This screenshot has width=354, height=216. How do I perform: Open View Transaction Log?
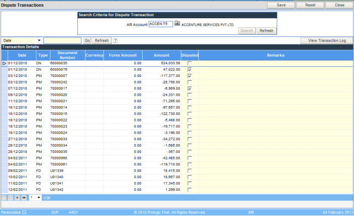pos(326,40)
